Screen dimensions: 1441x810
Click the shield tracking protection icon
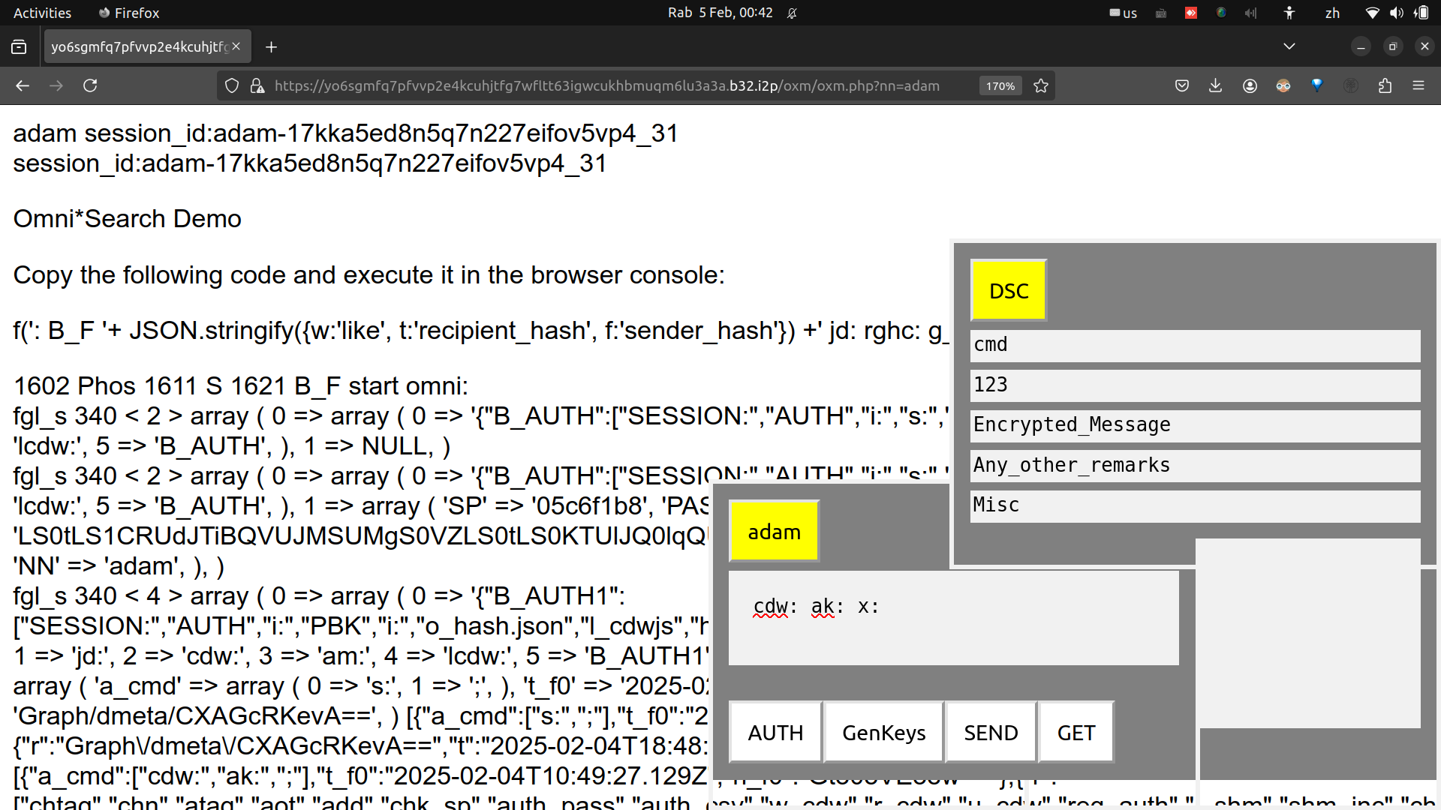coord(232,85)
